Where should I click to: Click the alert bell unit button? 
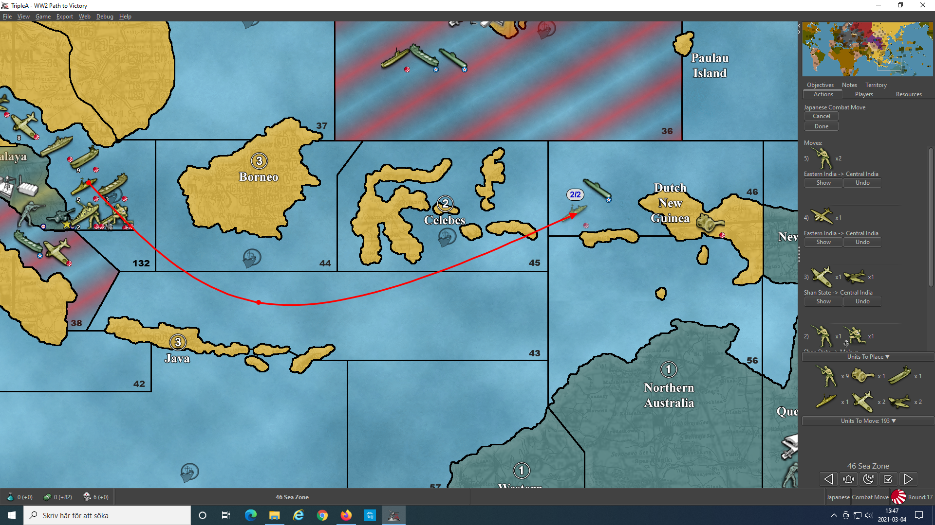tap(848, 479)
